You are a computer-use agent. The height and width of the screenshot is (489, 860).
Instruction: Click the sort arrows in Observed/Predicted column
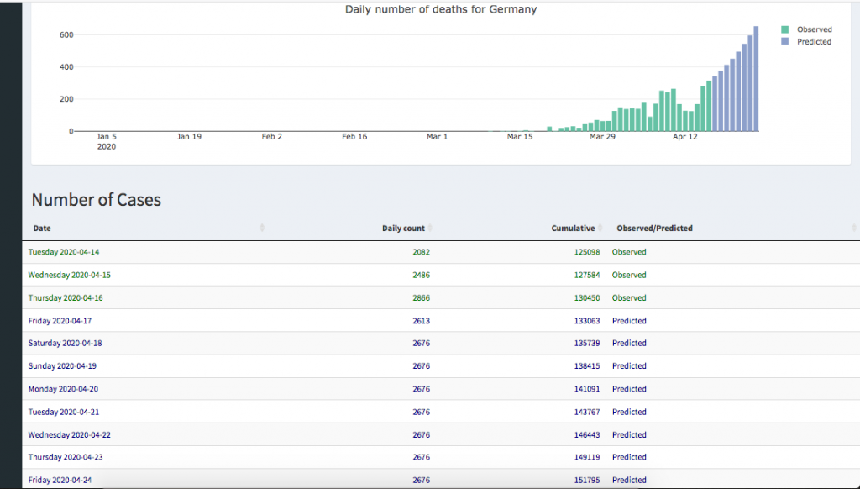pos(853,229)
